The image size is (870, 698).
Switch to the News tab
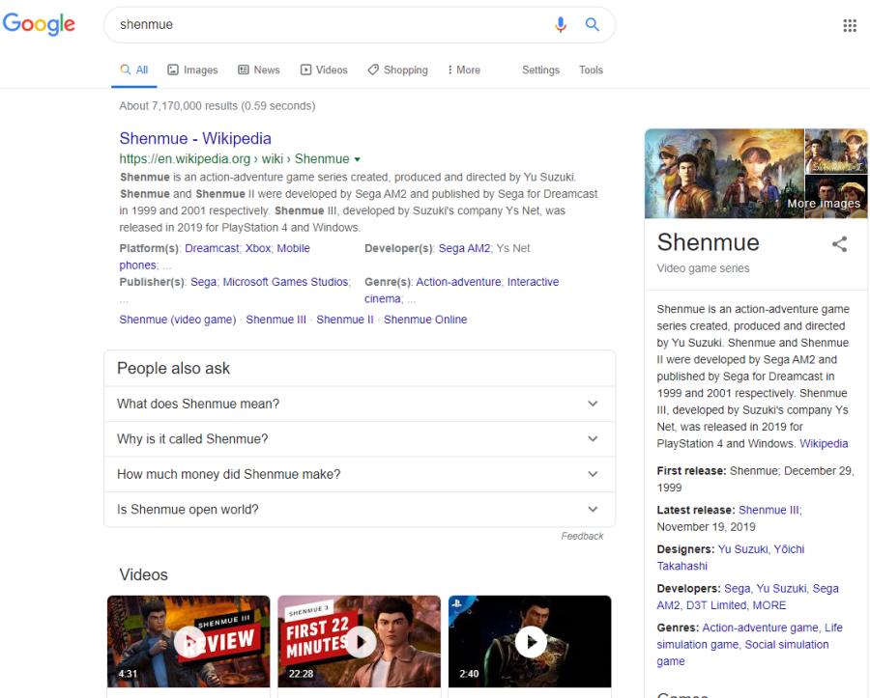tap(258, 70)
